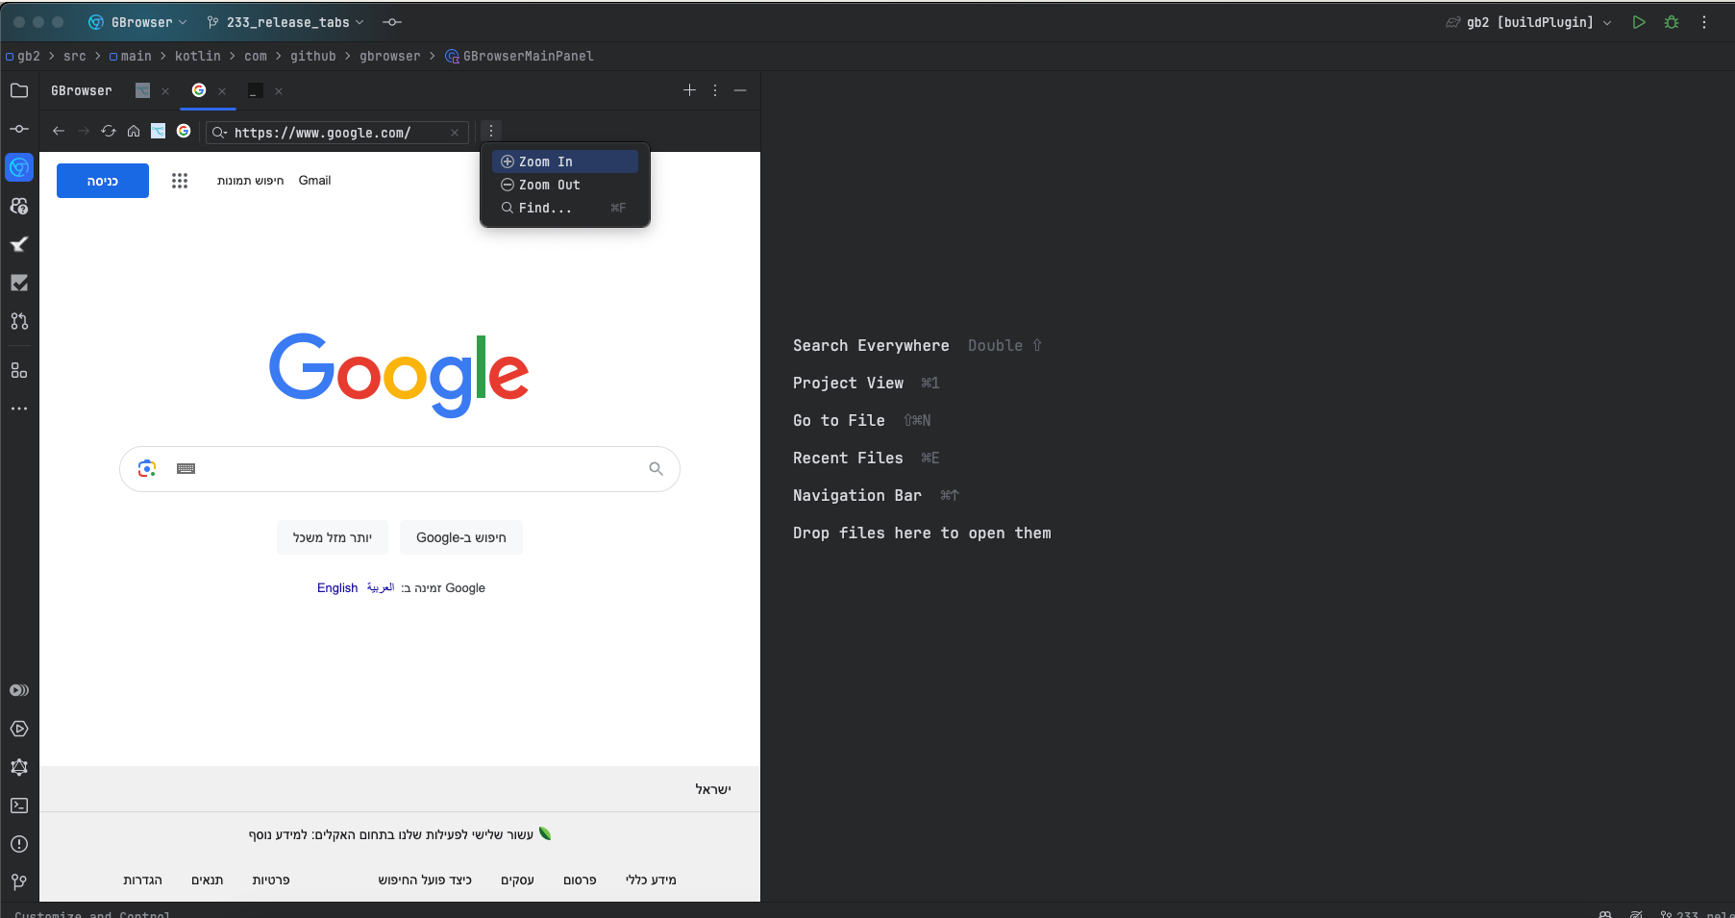Close the first blue-icon GBrowser tab

[165, 91]
